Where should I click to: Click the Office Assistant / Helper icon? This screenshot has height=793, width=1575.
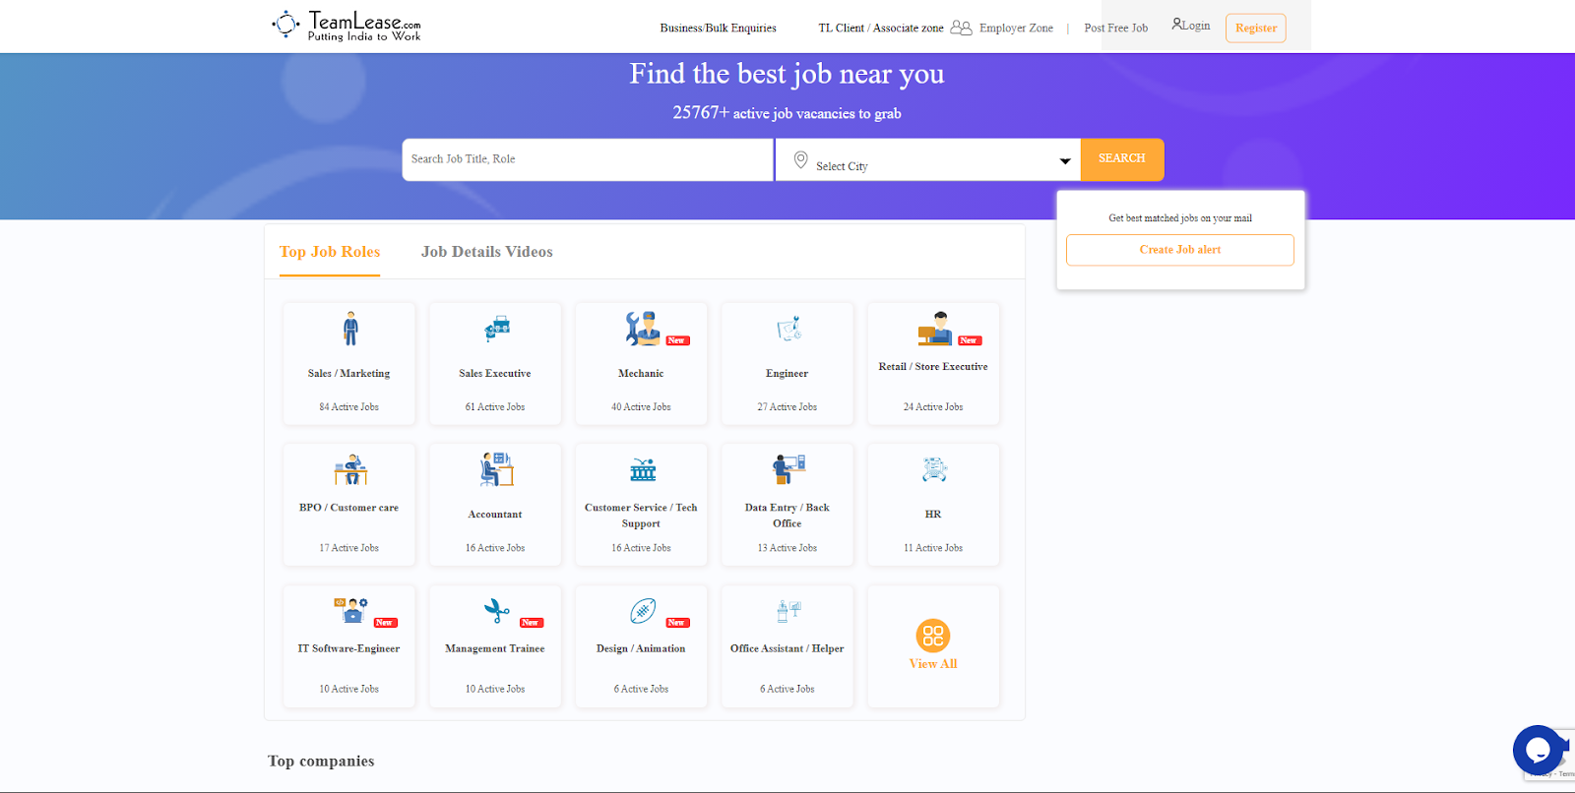tap(789, 611)
